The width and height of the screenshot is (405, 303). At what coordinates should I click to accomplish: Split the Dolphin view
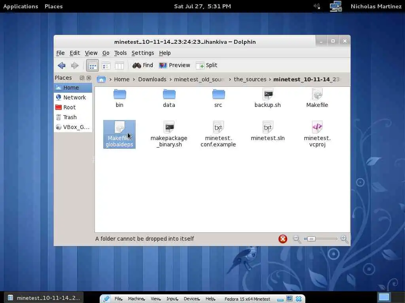tap(206, 65)
